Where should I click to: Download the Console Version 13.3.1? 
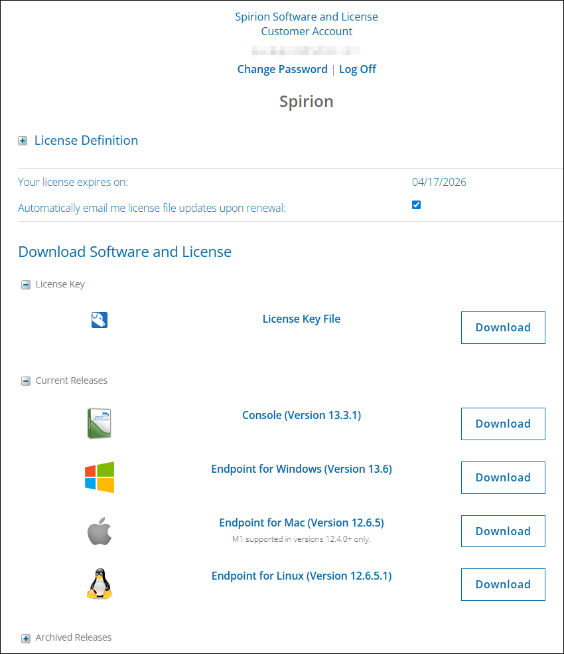[503, 424]
